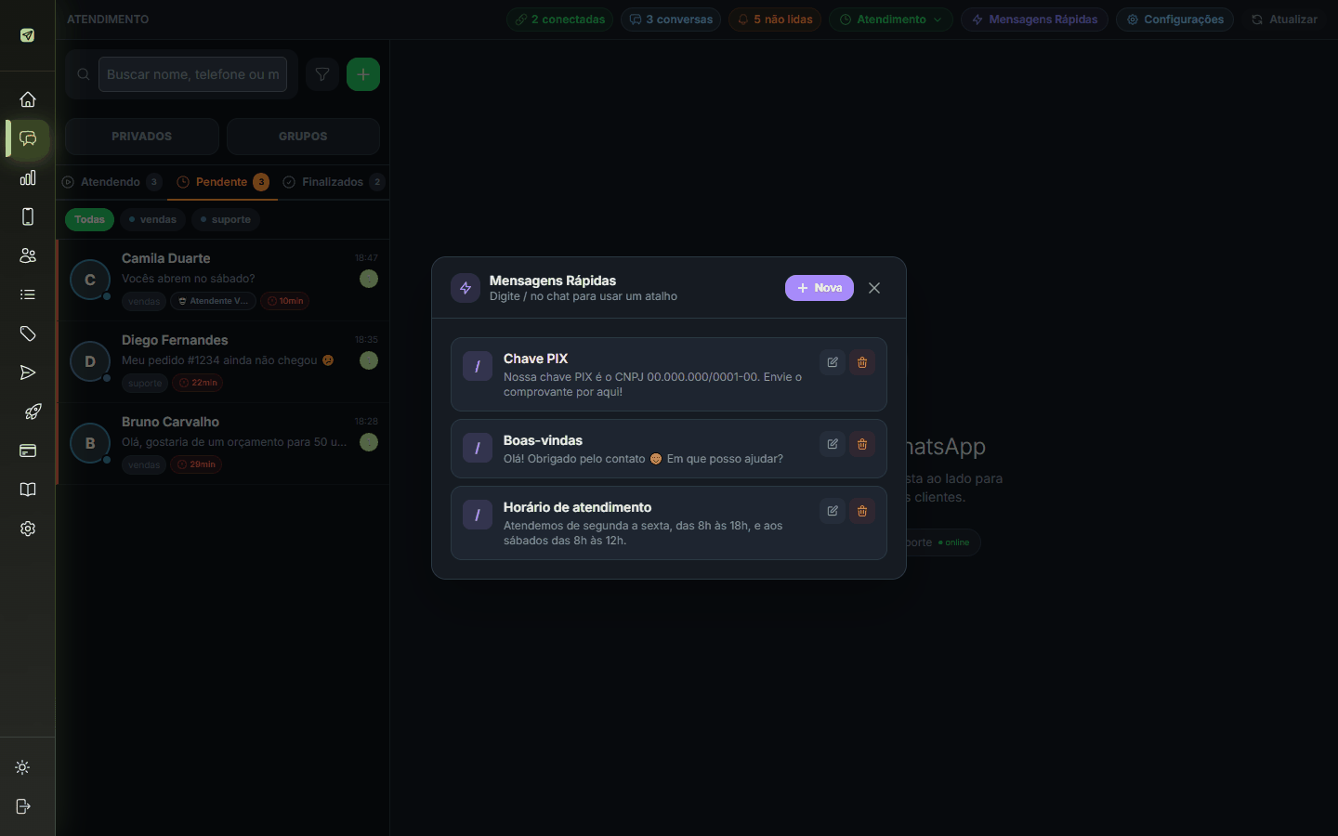The height and width of the screenshot is (836, 1338).
Task: Delete the Boas-vindas quick message
Action: [x=862, y=444]
